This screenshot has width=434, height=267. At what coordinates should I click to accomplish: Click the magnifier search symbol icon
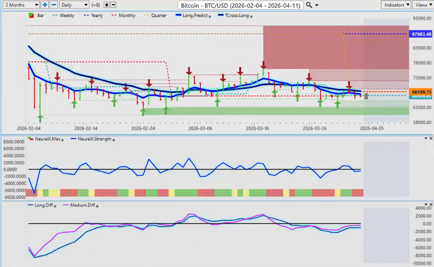pyautogui.click(x=309, y=5)
